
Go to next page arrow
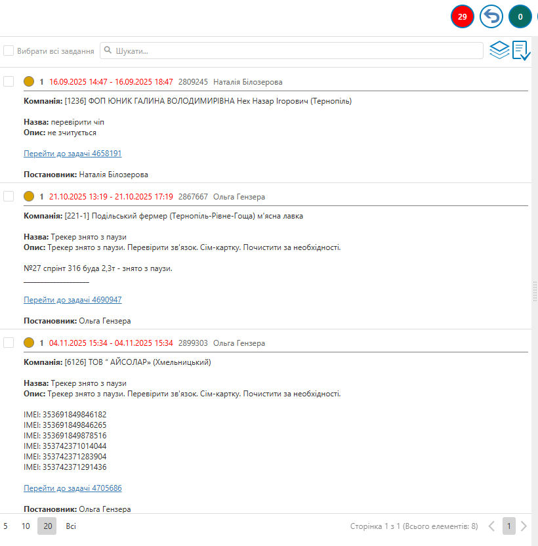click(x=524, y=526)
